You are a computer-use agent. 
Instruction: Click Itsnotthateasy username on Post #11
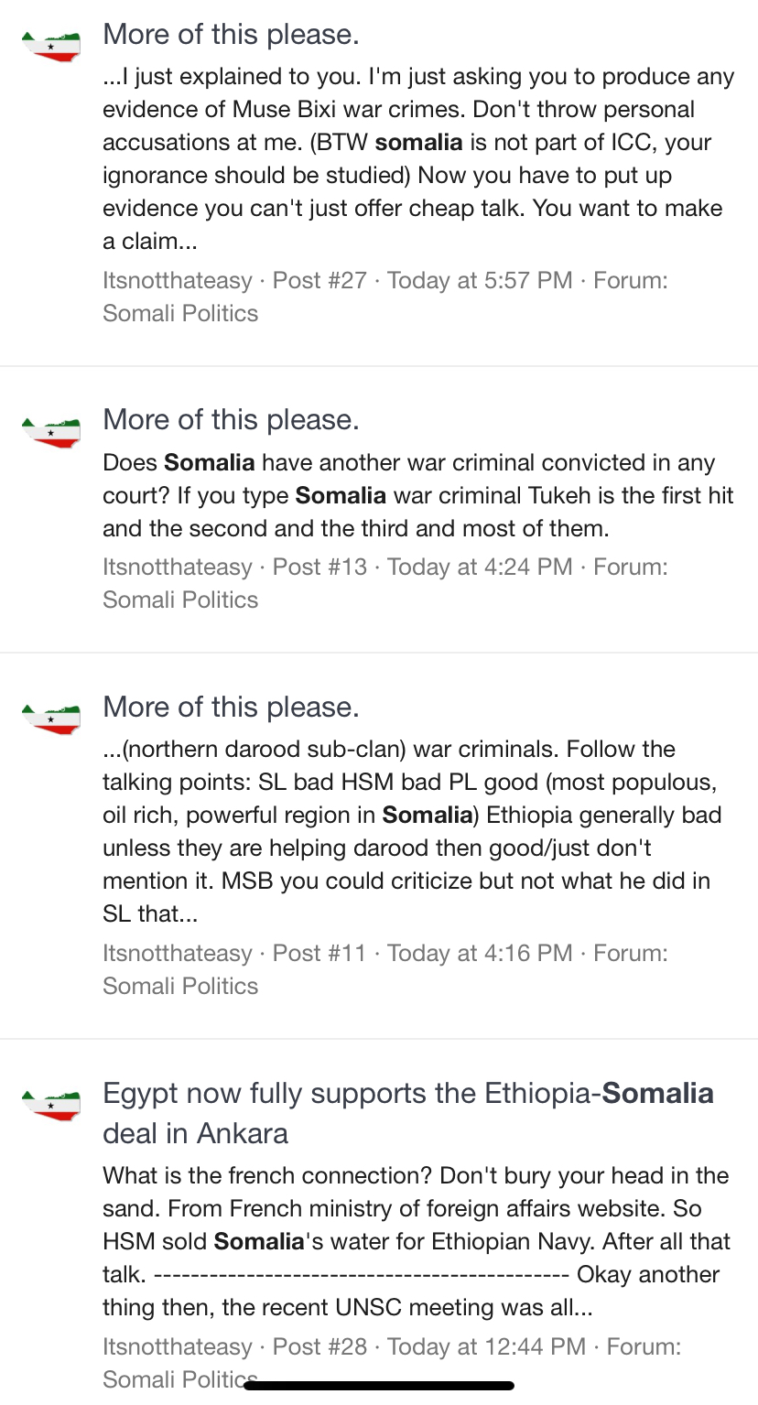pyautogui.click(x=177, y=953)
